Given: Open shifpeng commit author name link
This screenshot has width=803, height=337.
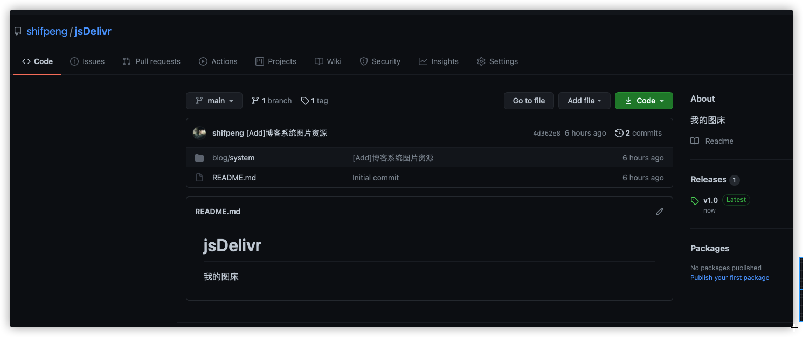Looking at the screenshot, I should (228, 133).
